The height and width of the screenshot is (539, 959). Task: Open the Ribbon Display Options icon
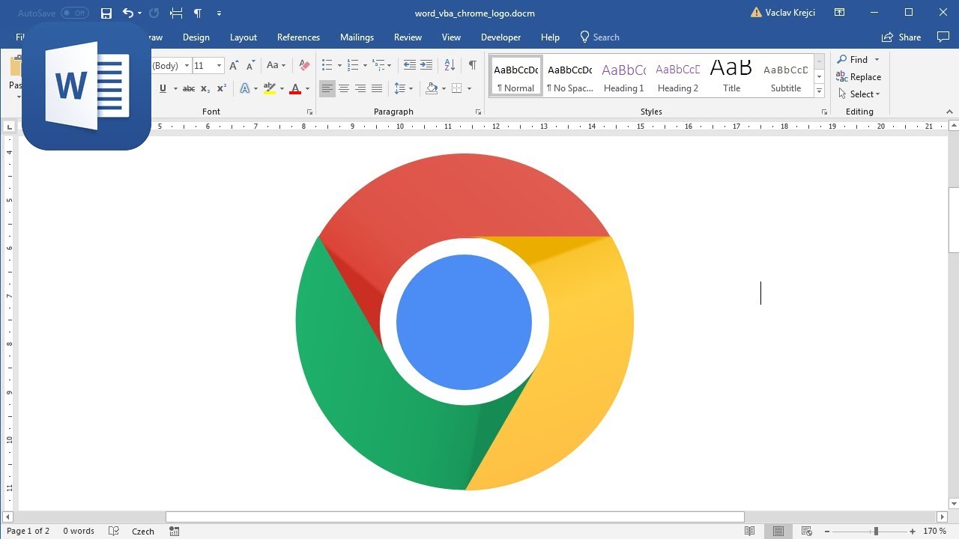840,13
